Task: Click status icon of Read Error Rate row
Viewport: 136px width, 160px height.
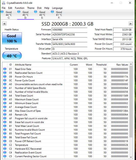Action: point(5,69)
